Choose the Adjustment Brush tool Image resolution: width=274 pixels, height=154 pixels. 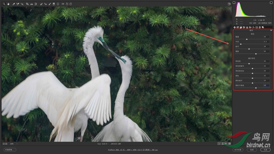coord(50,4)
